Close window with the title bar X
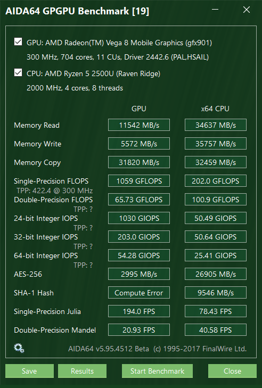Image resolution: width=262 pixels, height=388 pixels. coord(247,10)
